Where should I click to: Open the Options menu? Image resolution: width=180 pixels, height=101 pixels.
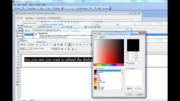click(x=31, y=5)
